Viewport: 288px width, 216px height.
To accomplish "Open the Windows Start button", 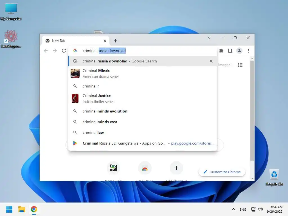I will tap(9, 209).
